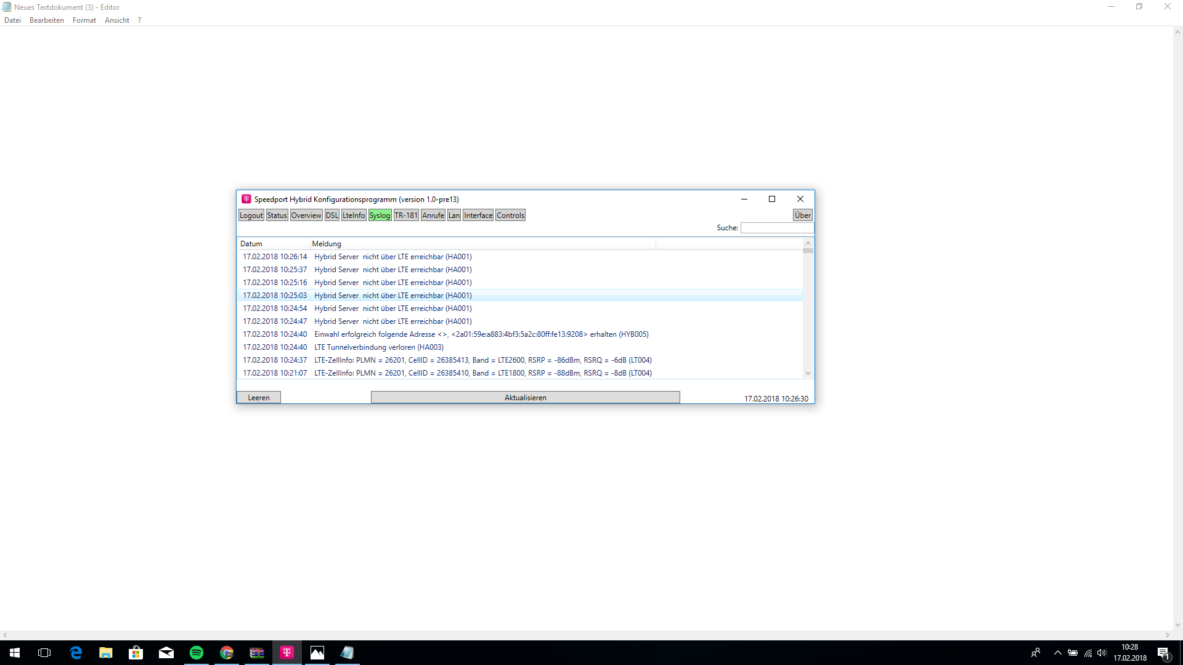Screen dimensions: 1183x665
Task: Open the DSL tab
Action: tap(332, 216)
